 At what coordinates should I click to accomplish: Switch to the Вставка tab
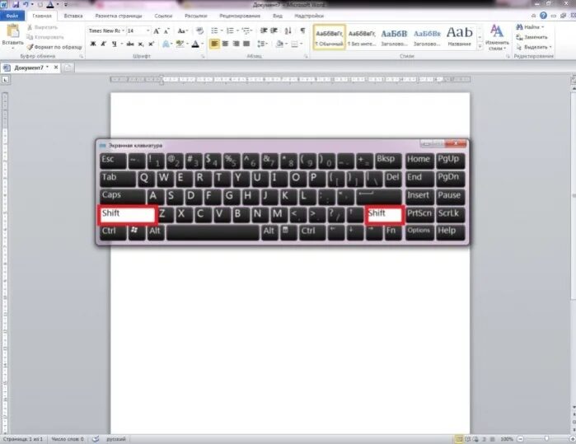click(73, 16)
